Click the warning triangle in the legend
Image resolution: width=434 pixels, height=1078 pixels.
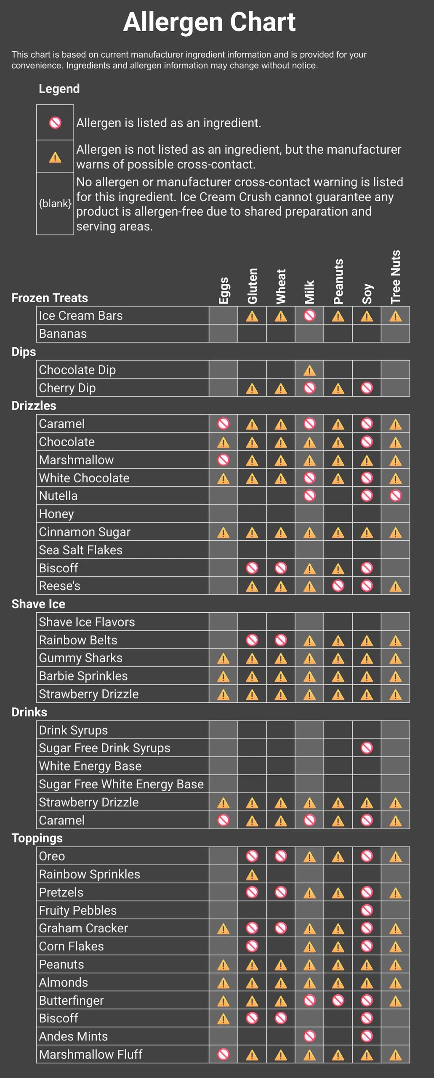coord(55,157)
